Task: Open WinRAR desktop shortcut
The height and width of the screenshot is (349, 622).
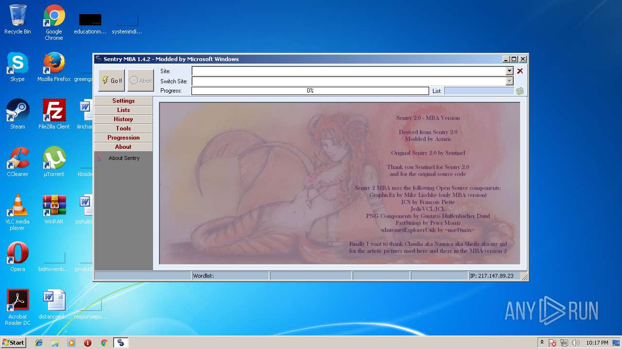Action: [x=54, y=209]
